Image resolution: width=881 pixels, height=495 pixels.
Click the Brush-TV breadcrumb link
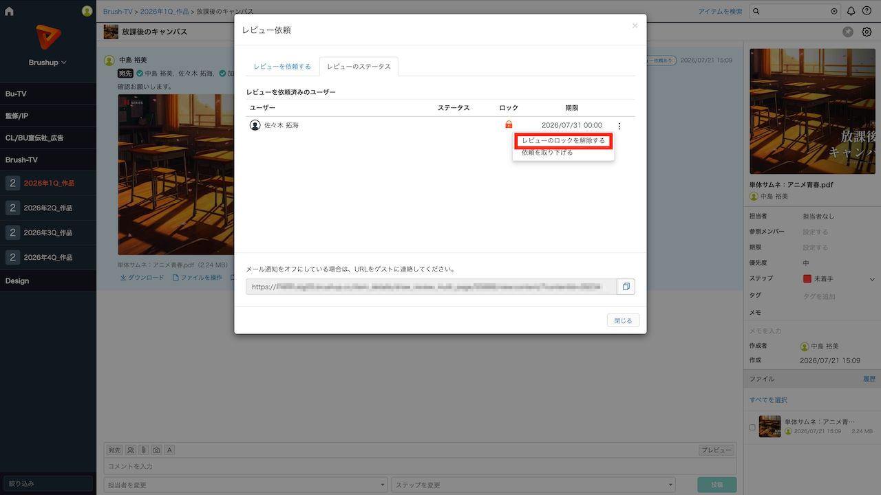pyautogui.click(x=118, y=12)
